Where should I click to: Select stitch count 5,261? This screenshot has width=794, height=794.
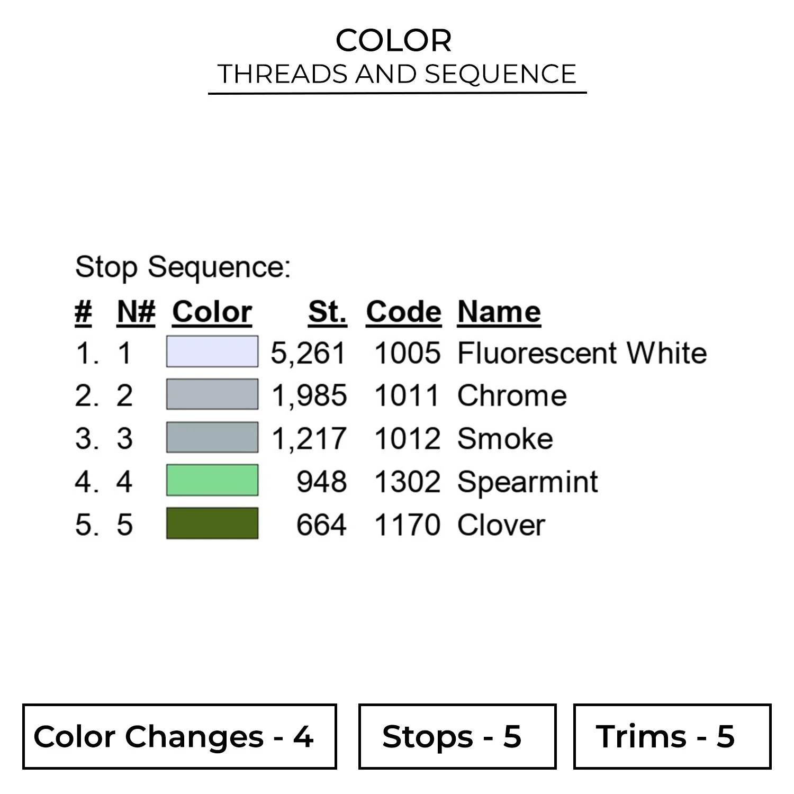click(x=309, y=353)
